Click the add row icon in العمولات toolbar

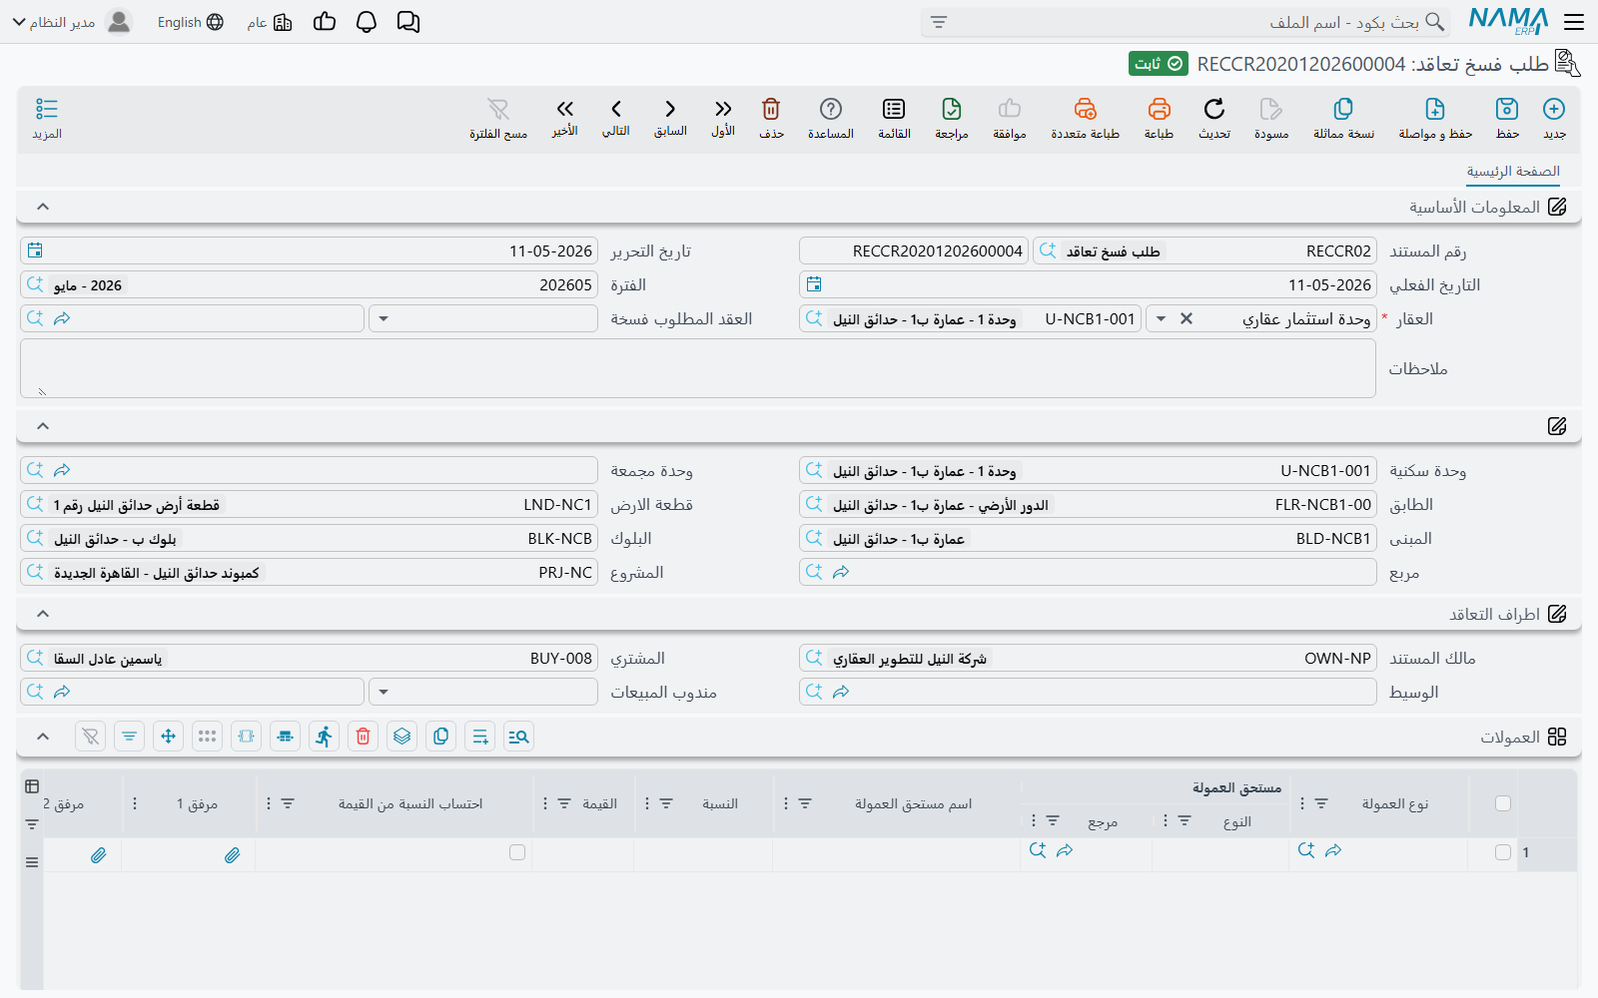(x=480, y=737)
